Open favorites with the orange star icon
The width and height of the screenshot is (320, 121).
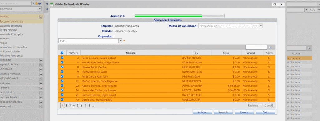[x=36, y=3]
